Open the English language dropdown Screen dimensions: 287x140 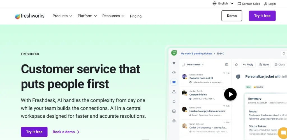tap(226, 3)
